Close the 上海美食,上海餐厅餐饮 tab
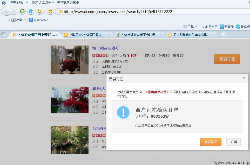The image size is (250, 165). tap(109, 35)
